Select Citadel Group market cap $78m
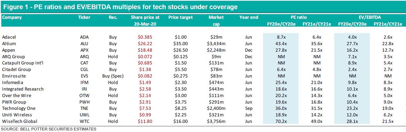The image size is (406, 132). click(x=216, y=70)
